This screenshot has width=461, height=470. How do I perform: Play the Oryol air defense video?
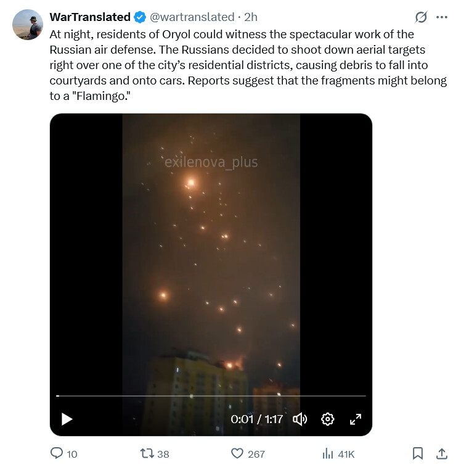(x=67, y=419)
